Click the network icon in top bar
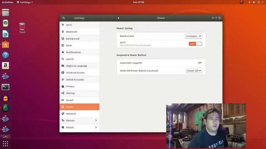Viewport: 266px width, 149px height. [249, 2]
